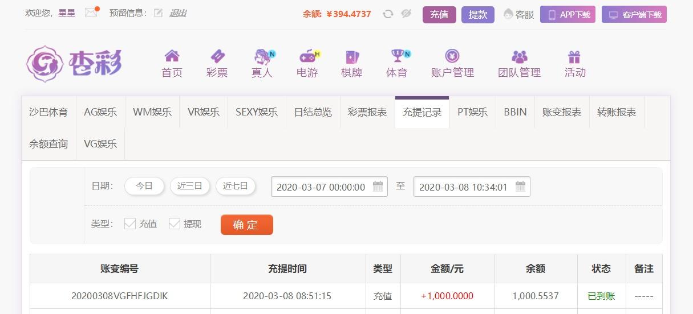This screenshot has height=314, width=693.
Task: Switch to 日结总览 tab
Action: click(x=313, y=112)
